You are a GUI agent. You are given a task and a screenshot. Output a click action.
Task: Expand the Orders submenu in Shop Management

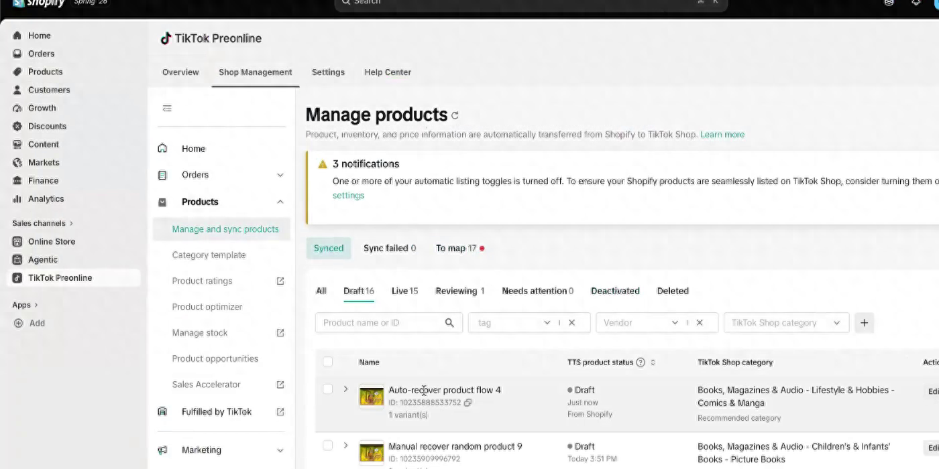[280, 175]
